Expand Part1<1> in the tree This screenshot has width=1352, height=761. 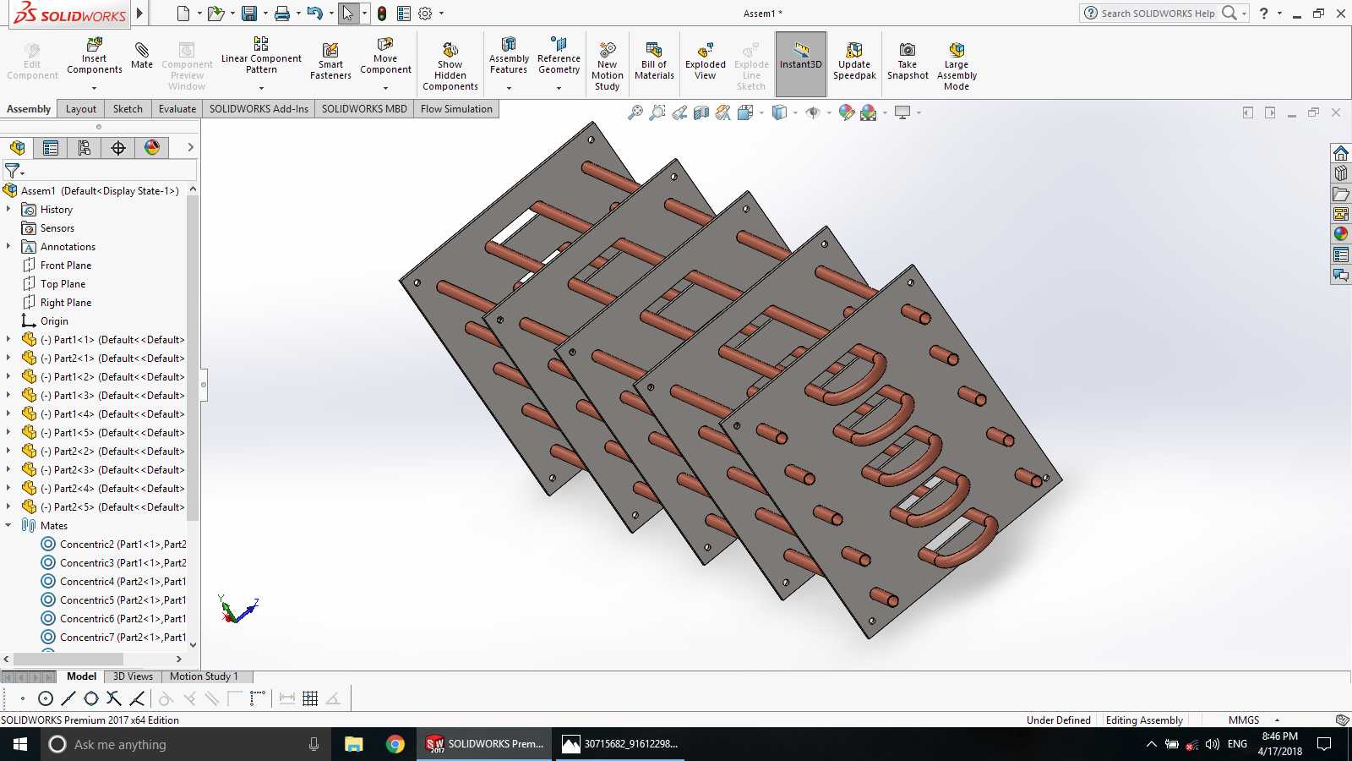coord(8,339)
